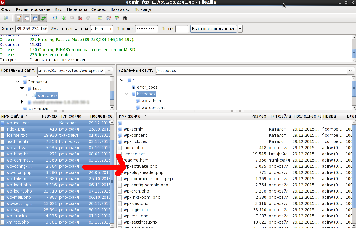Viewport: 356px width, 228px height.
Task: Enable directory comparison icon
Action: [108, 18]
